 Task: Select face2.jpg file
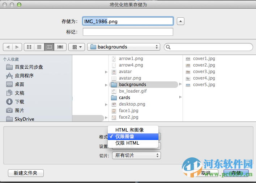point(125,117)
